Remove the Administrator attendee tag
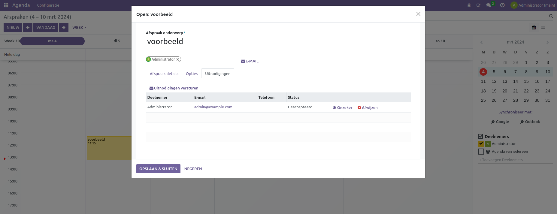Screen dimensions: 557x214 click(177, 59)
